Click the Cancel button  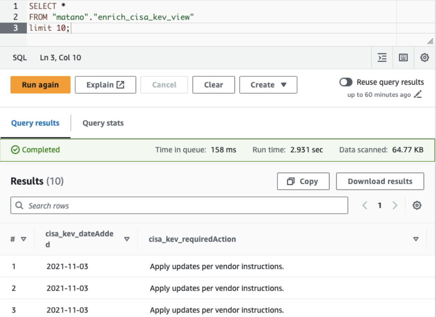click(164, 85)
